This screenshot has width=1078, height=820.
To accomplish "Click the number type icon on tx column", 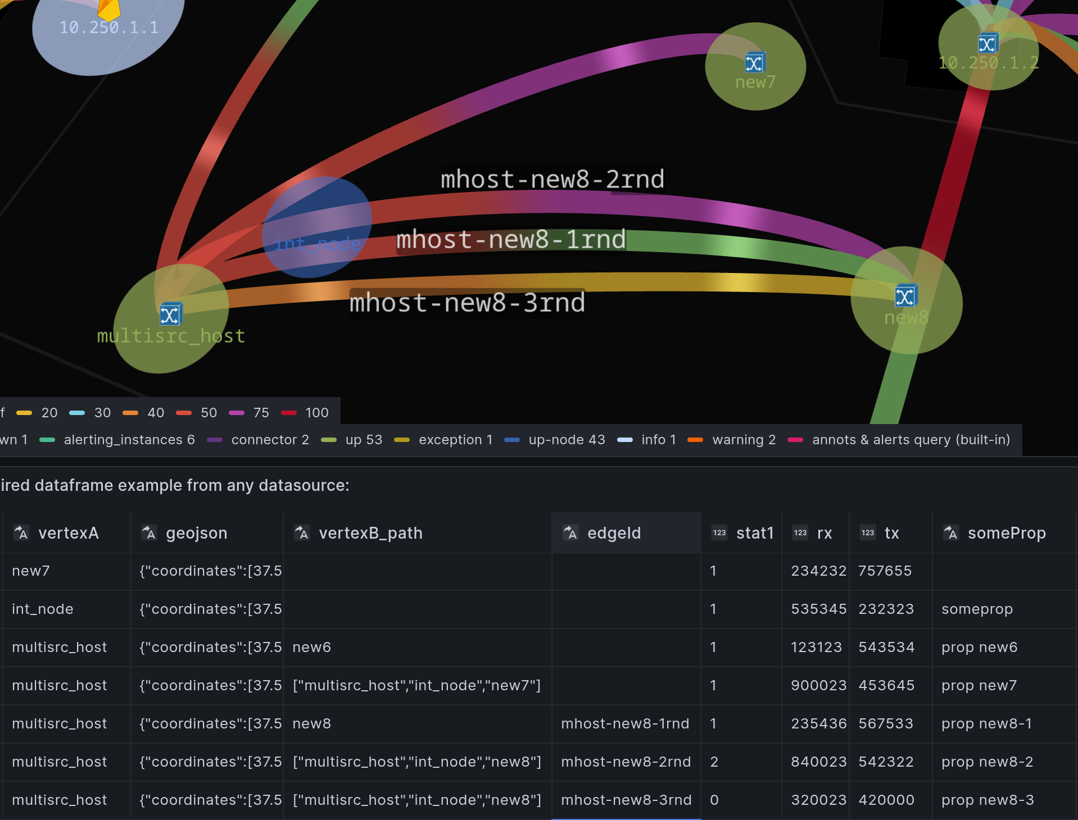I will pyautogui.click(x=867, y=533).
